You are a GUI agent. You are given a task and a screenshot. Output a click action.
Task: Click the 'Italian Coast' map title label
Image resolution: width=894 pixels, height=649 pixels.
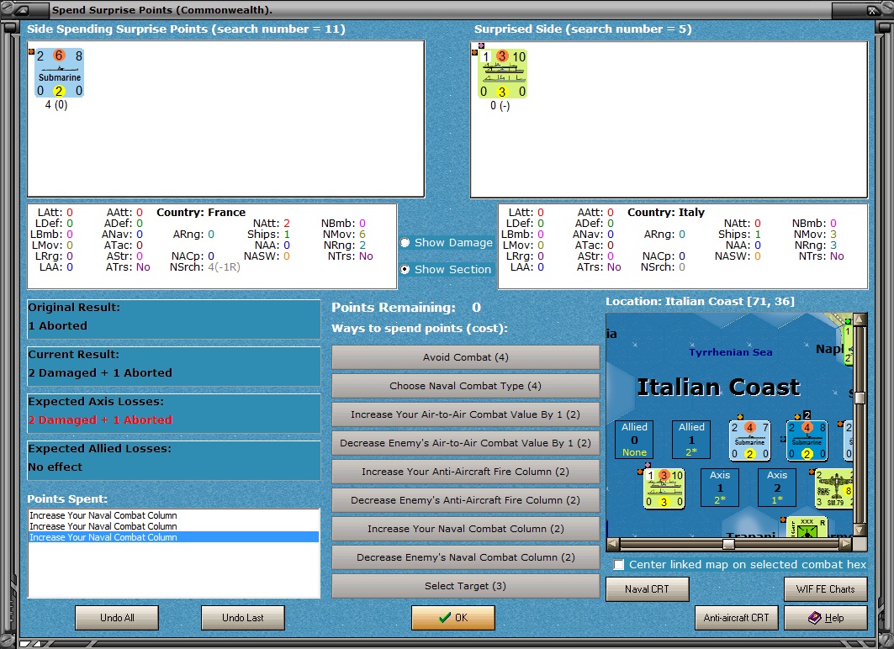coord(718,387)
